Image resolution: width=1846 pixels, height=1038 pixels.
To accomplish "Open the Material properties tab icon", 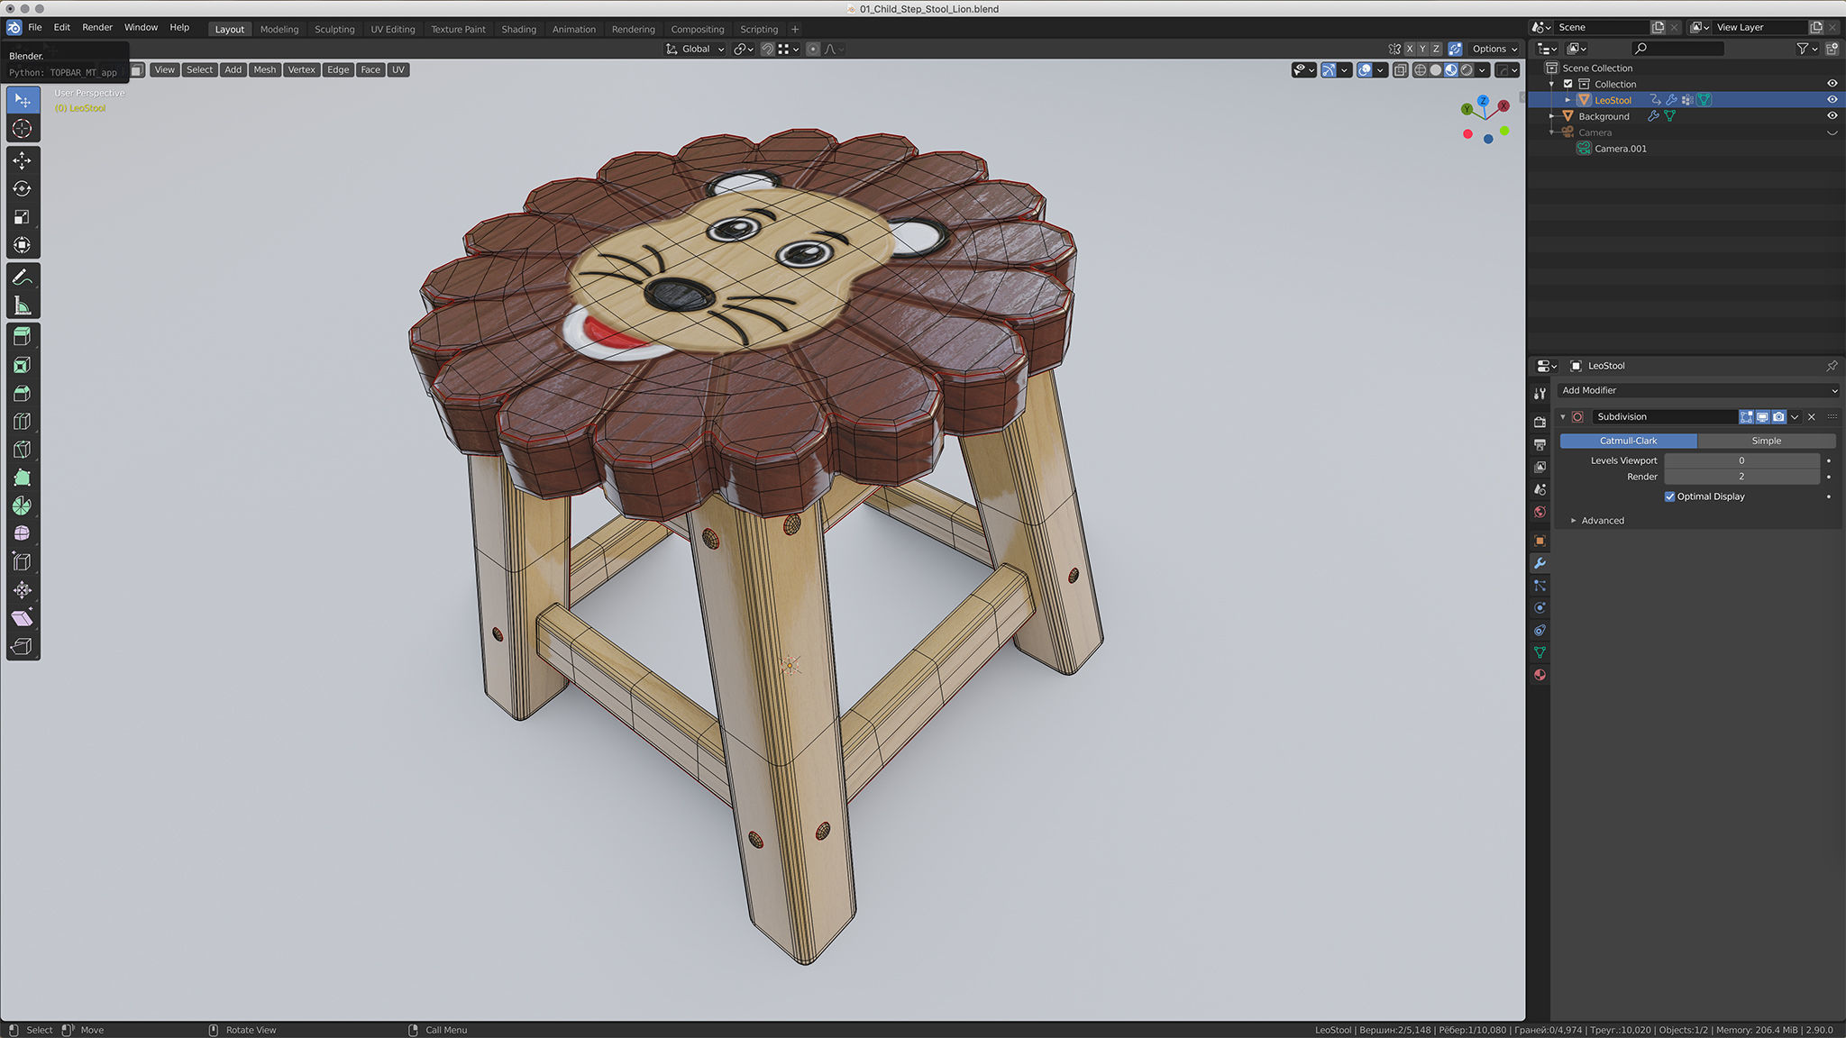I will tap(1540, 675).
